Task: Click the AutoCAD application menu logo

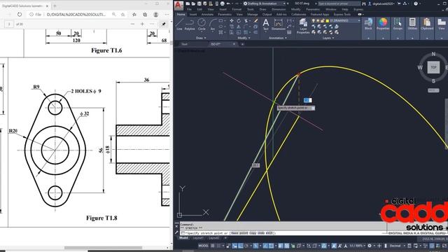Action: coord(178,5)
